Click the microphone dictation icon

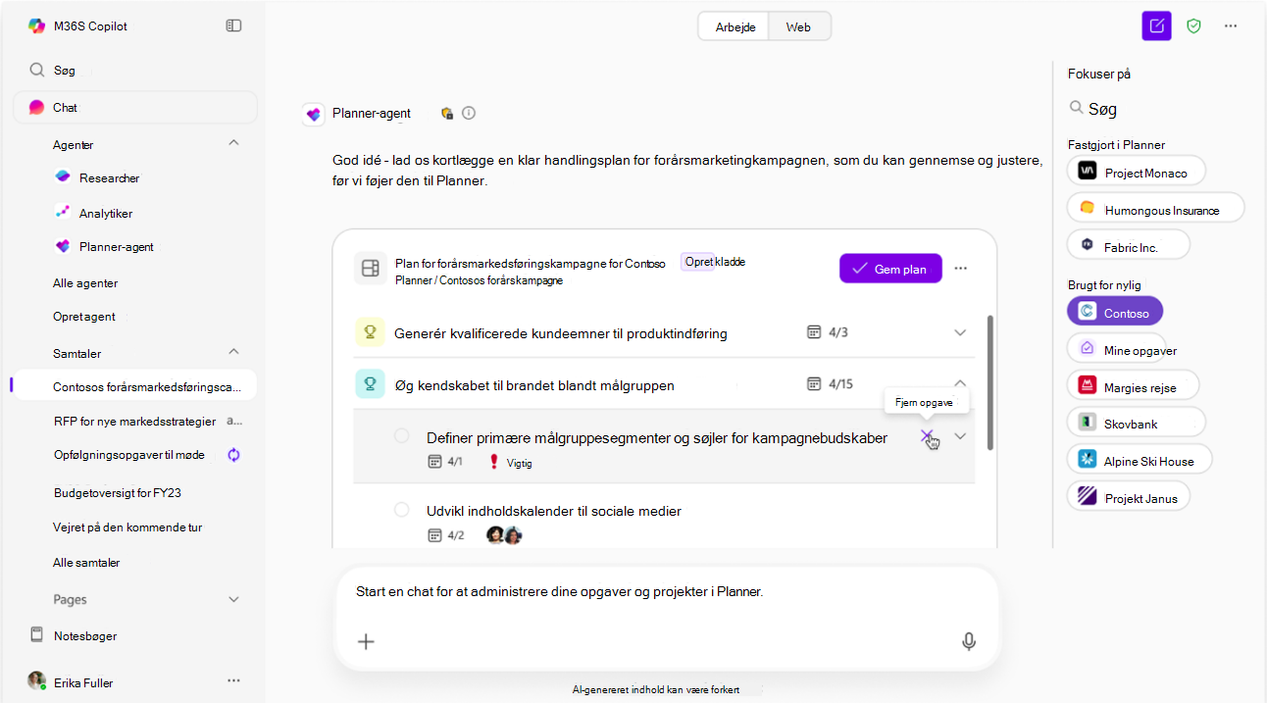(969, 641)
